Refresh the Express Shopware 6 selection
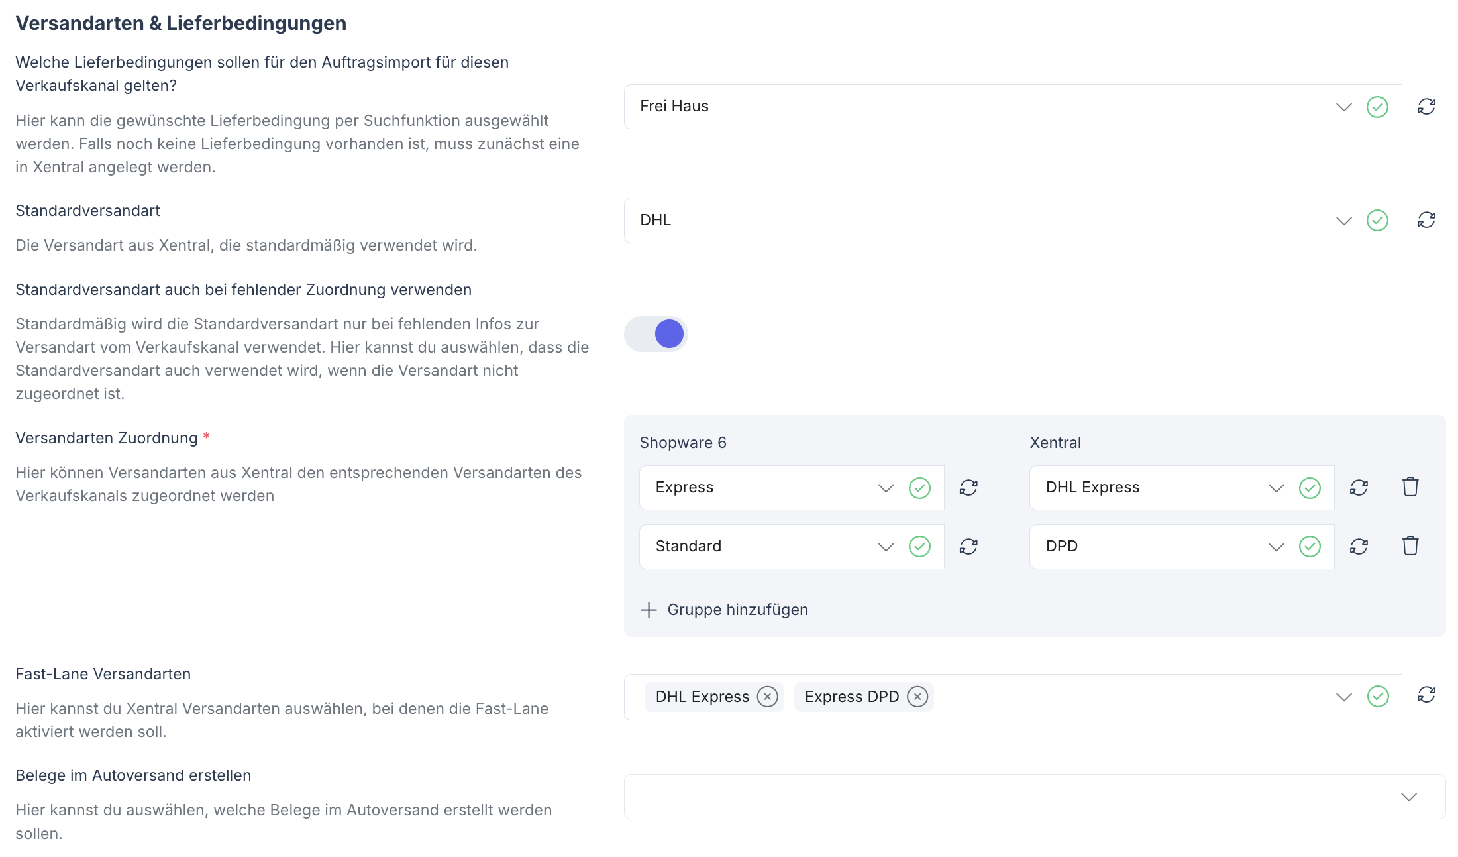Image resolution: width=1458 pixels, height=857 pixels. (968, 487)
